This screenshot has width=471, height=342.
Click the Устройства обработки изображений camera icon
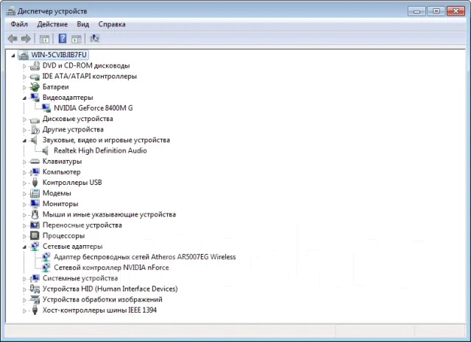coord(35,299)
